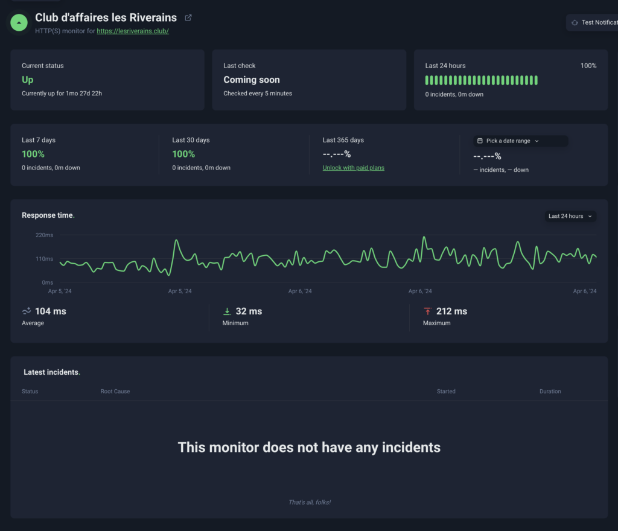Image resolution: width=618 pixels, height=531 pixels.
Task: Visit the lesriverains.club URL link
Action: [132, 31]
